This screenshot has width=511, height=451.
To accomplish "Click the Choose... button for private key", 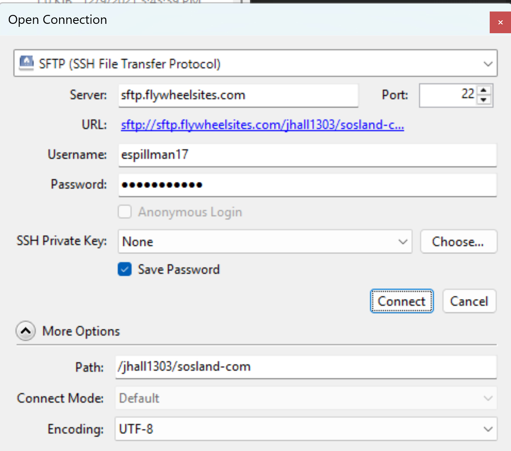I will pyautogui.click(x=458, y=241).
